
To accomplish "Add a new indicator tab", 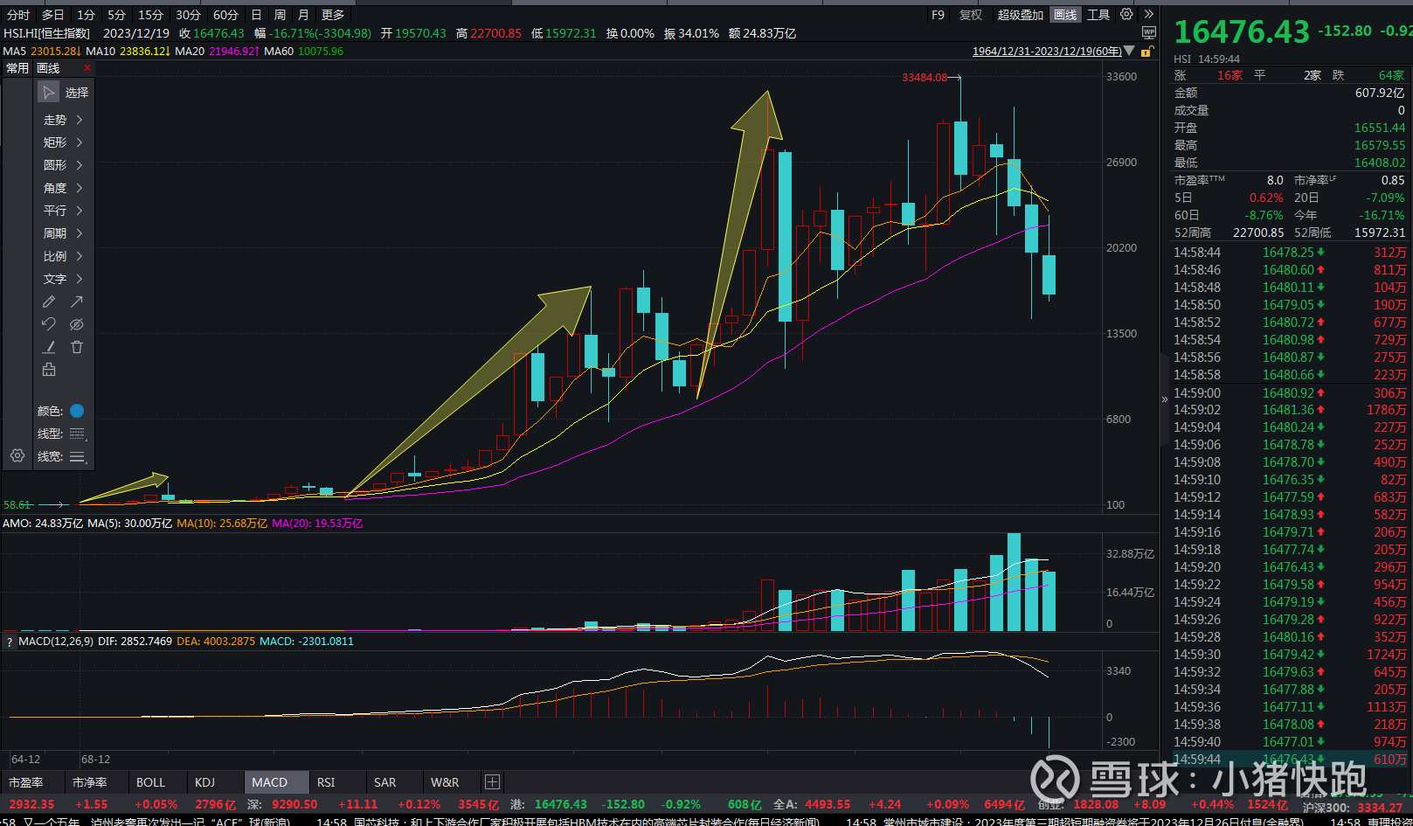I will (x=492, y=782).
